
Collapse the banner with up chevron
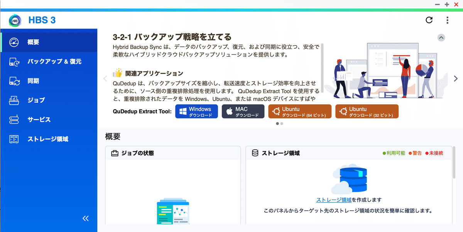pos(441,37)
